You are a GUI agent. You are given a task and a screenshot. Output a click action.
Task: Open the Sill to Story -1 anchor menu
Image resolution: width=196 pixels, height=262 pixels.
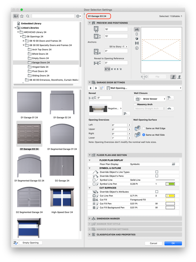(126, 47)
